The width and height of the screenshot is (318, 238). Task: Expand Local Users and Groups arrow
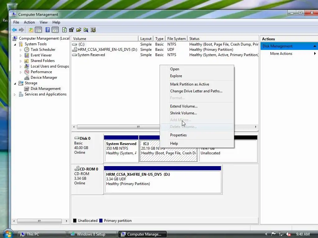[x=20, y=66]
